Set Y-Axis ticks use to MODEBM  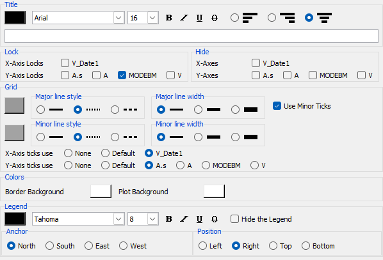(x=206, y=165)
